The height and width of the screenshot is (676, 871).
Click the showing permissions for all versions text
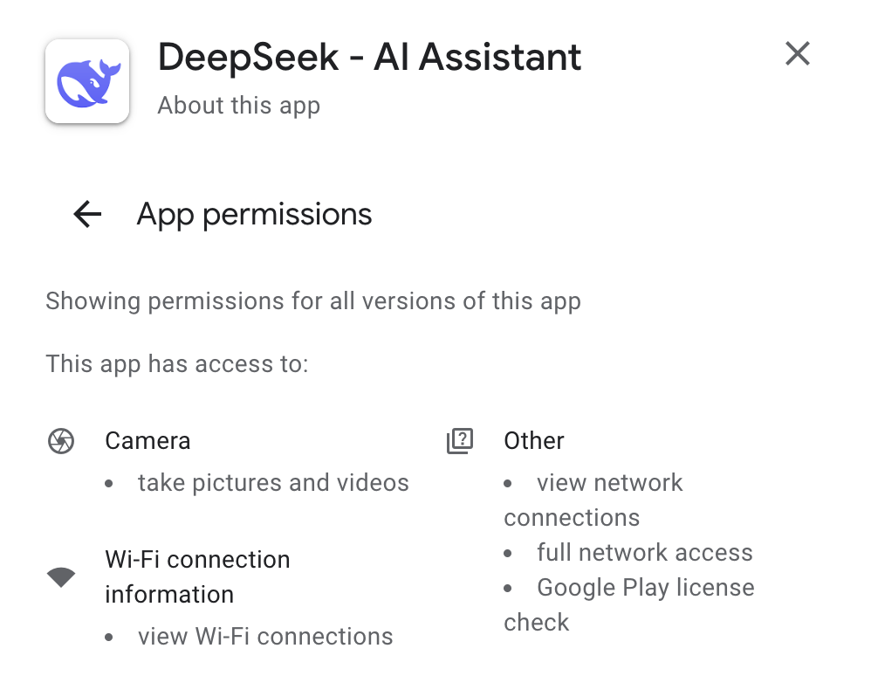pos(313,301)
